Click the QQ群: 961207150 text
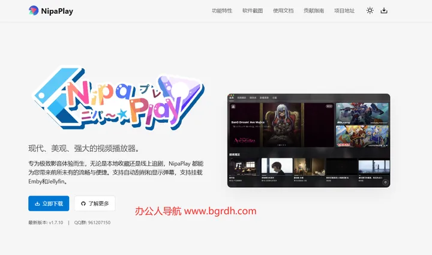Screen dimensions: 432x255 [x=92, y=223]
